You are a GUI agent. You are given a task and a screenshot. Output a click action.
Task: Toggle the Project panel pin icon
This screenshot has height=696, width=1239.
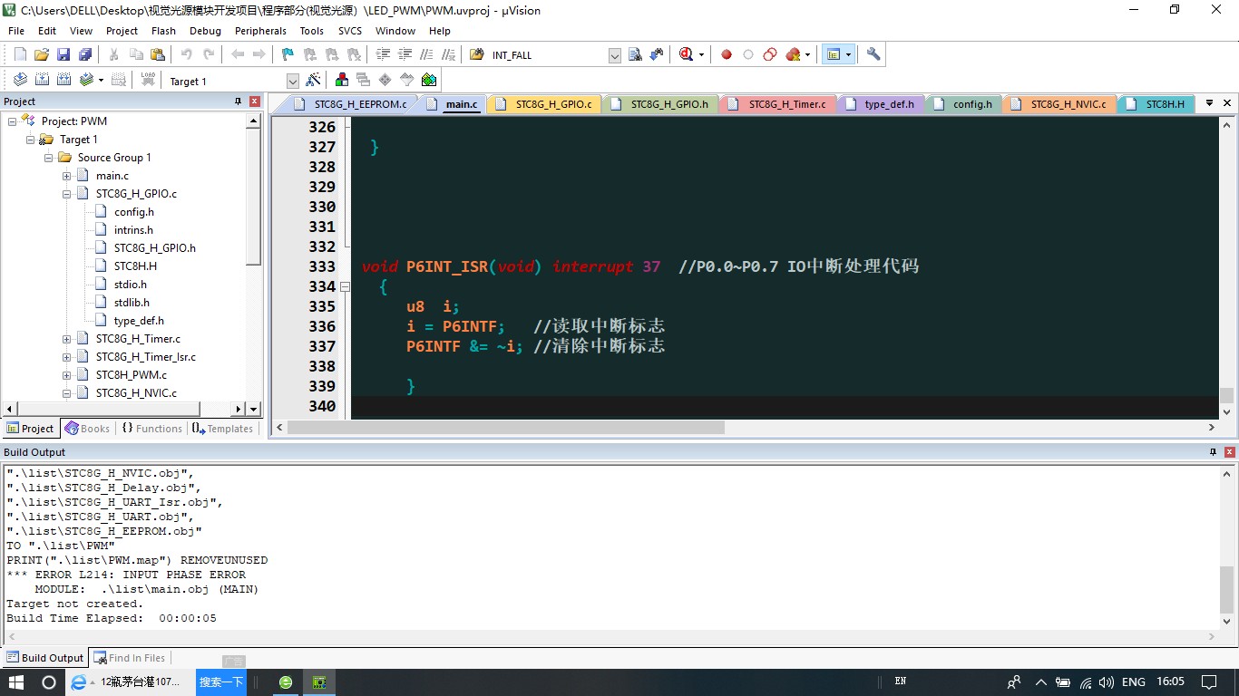click(239, 101)
